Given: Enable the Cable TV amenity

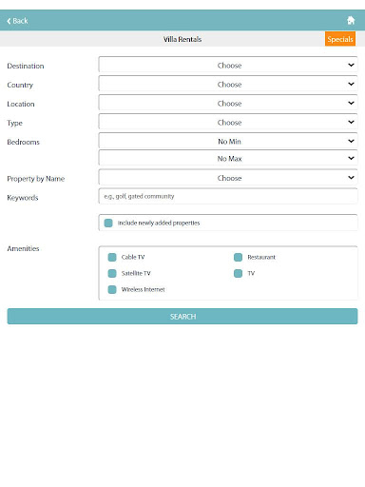Looking at the screenshot, I should (x=112, y=257).
